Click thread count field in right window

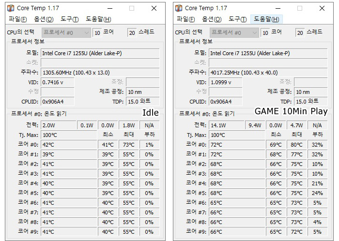pos(300,33)
